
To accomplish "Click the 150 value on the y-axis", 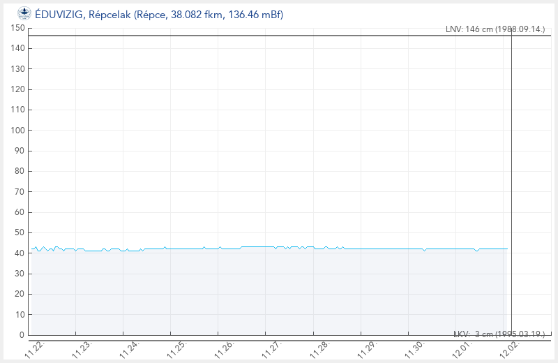I will tap(18, 28).
